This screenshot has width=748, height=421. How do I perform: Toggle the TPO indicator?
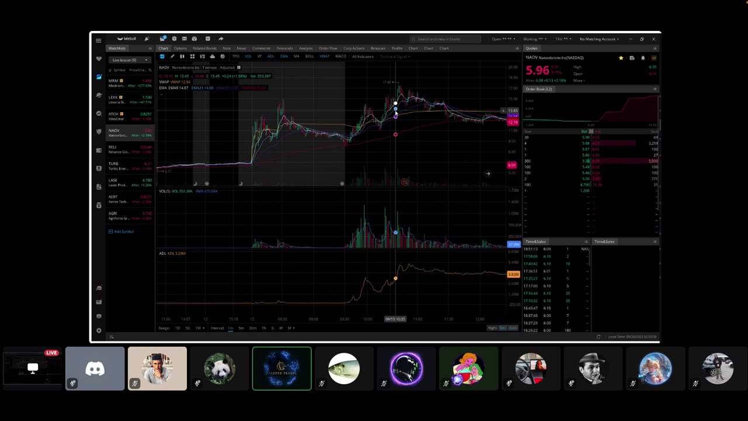[x=236, y=56]
